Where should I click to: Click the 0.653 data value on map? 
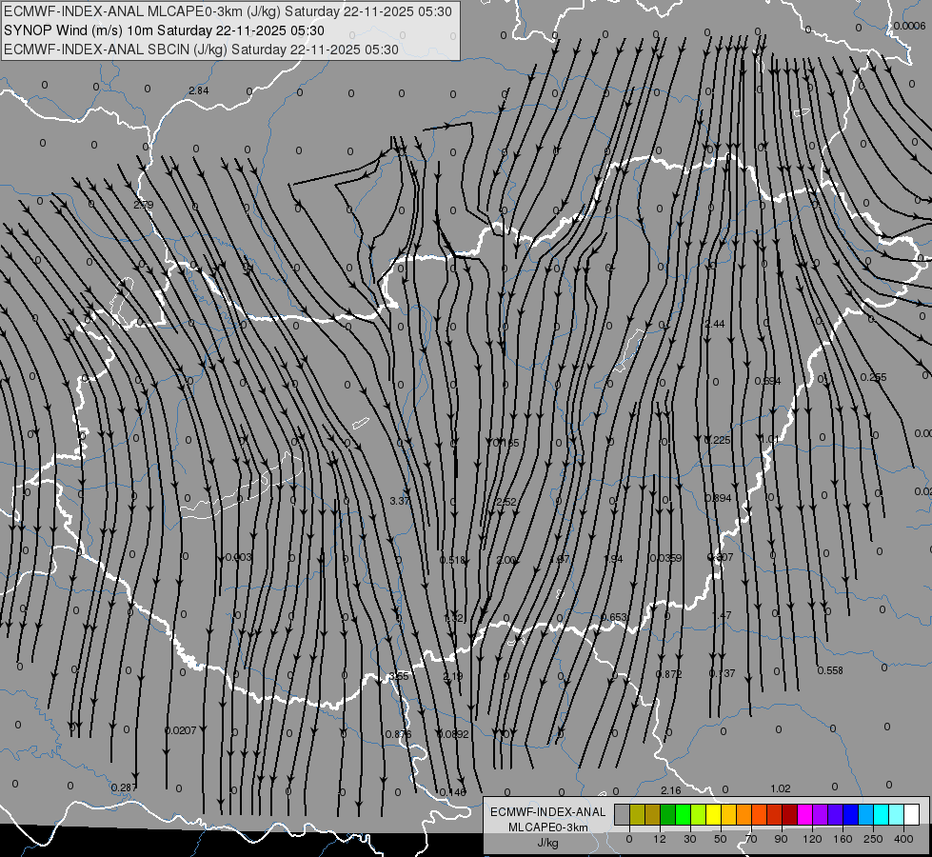click(614, 617)
